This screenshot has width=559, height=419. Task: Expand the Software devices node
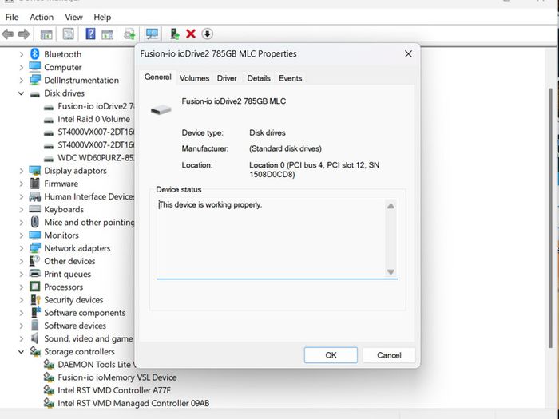tap(21, 326)
